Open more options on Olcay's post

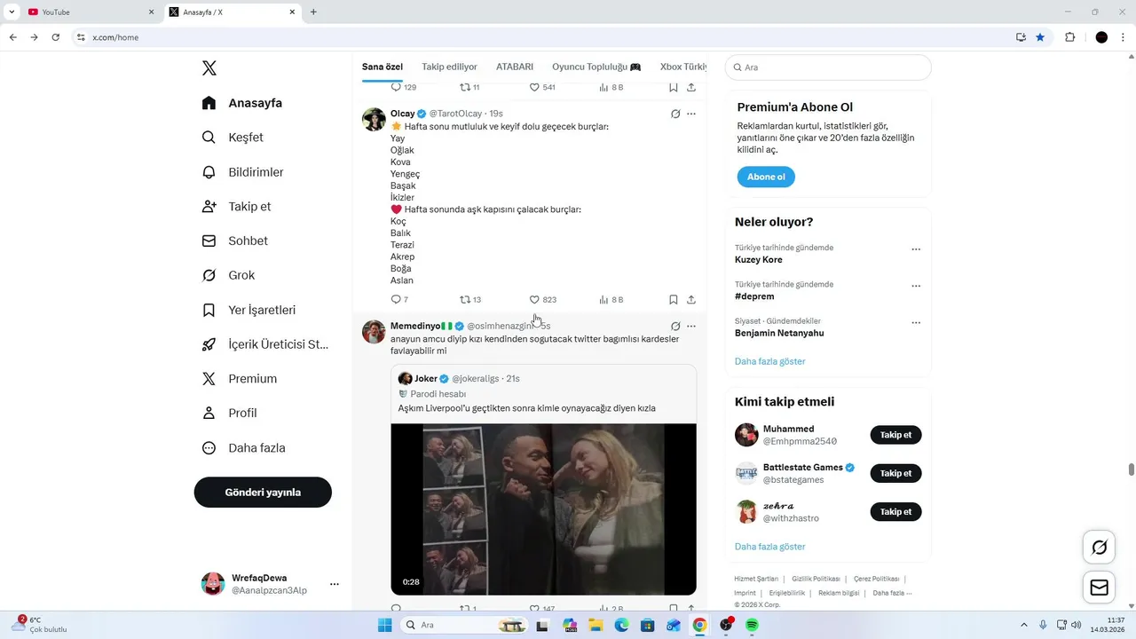[x=691, y=114]
